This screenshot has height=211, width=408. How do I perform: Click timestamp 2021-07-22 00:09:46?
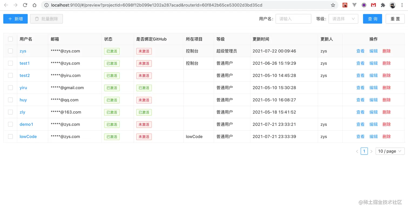[274, 51]
